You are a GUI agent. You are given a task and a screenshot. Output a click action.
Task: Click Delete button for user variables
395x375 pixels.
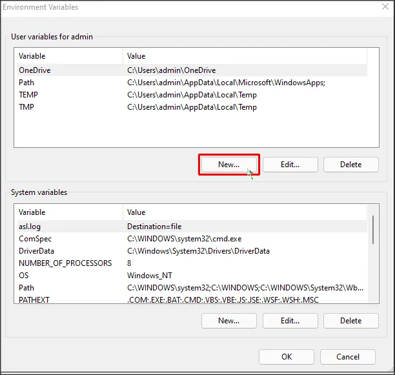pos(350,165)
